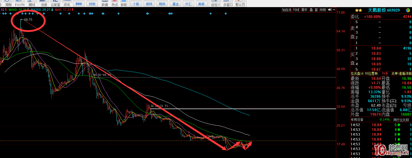Open the 新股 new stocks toolbar item
The image size is (412, 158).
124,3
